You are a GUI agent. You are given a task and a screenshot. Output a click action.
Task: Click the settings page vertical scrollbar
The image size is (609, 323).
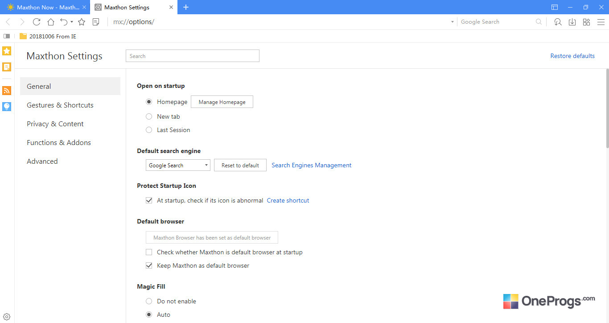pos(607,108)
